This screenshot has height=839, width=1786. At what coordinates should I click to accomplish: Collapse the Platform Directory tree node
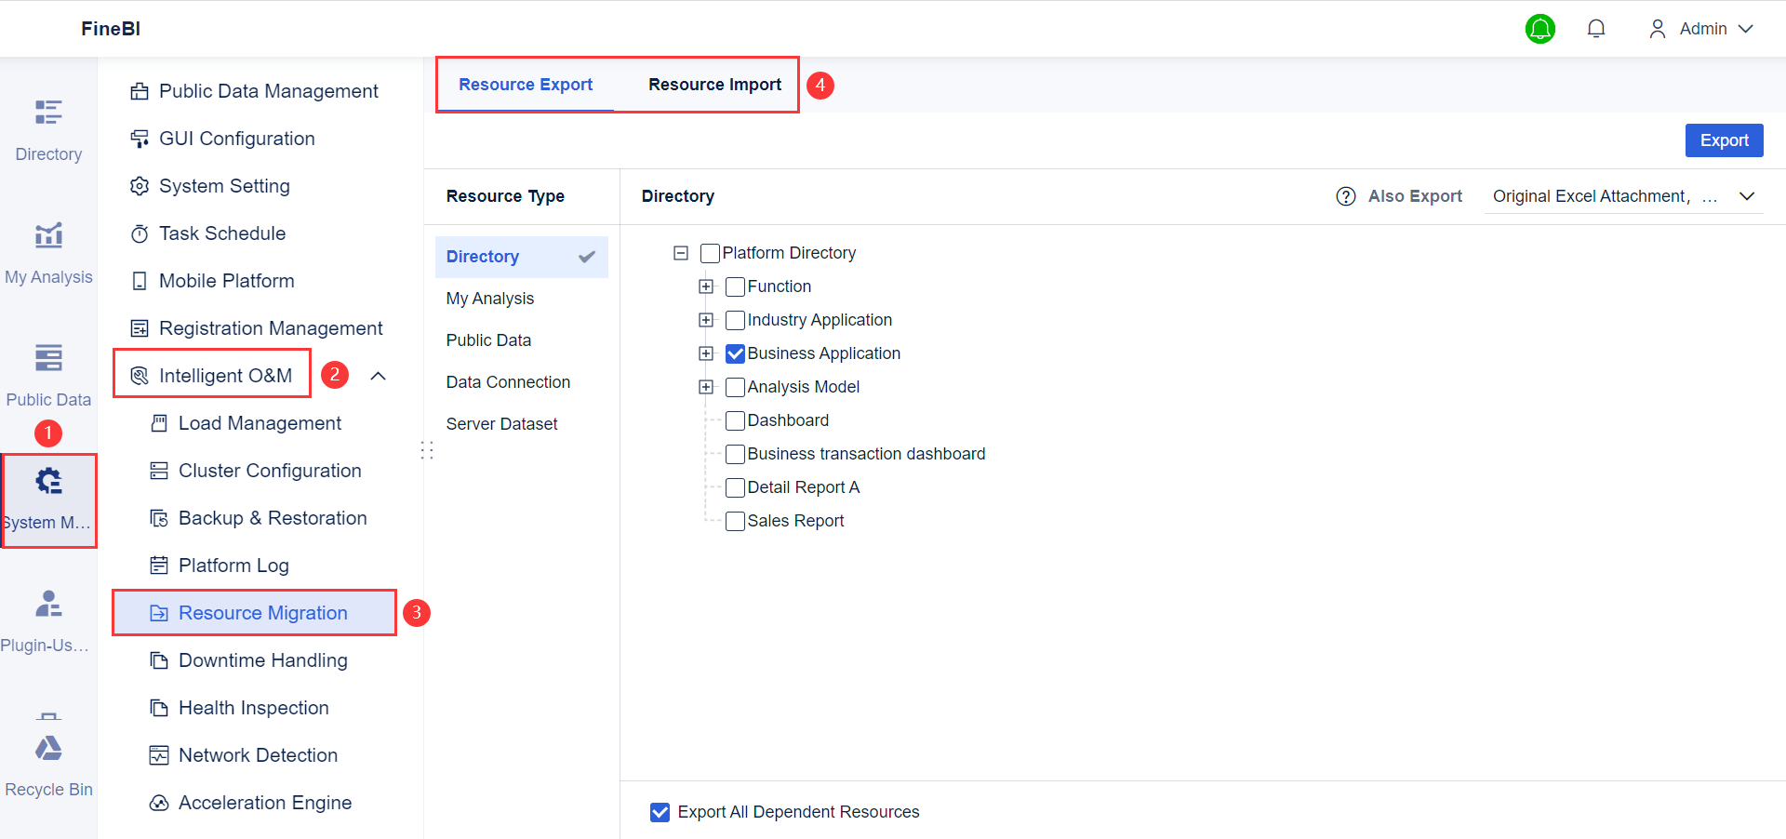coord(681,253)
